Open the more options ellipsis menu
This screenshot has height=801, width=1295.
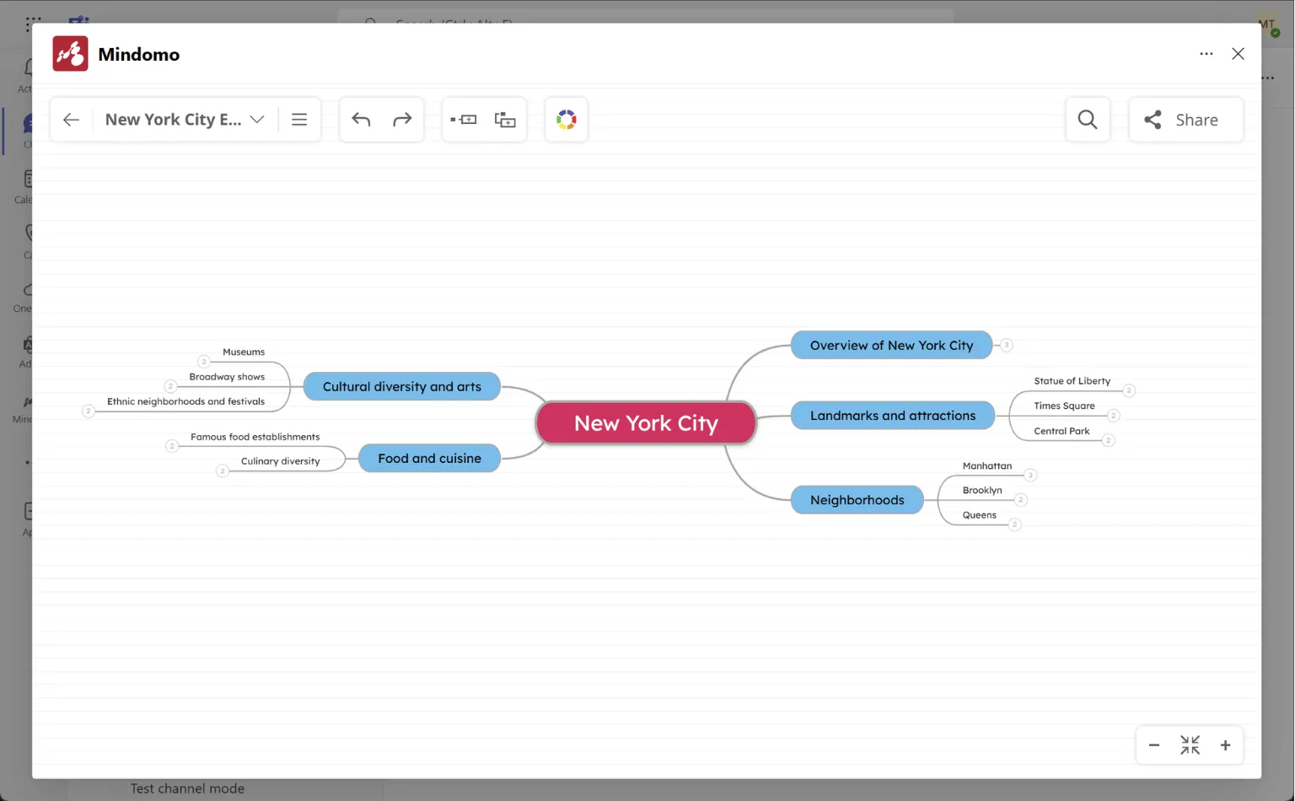coord(1206,54)
